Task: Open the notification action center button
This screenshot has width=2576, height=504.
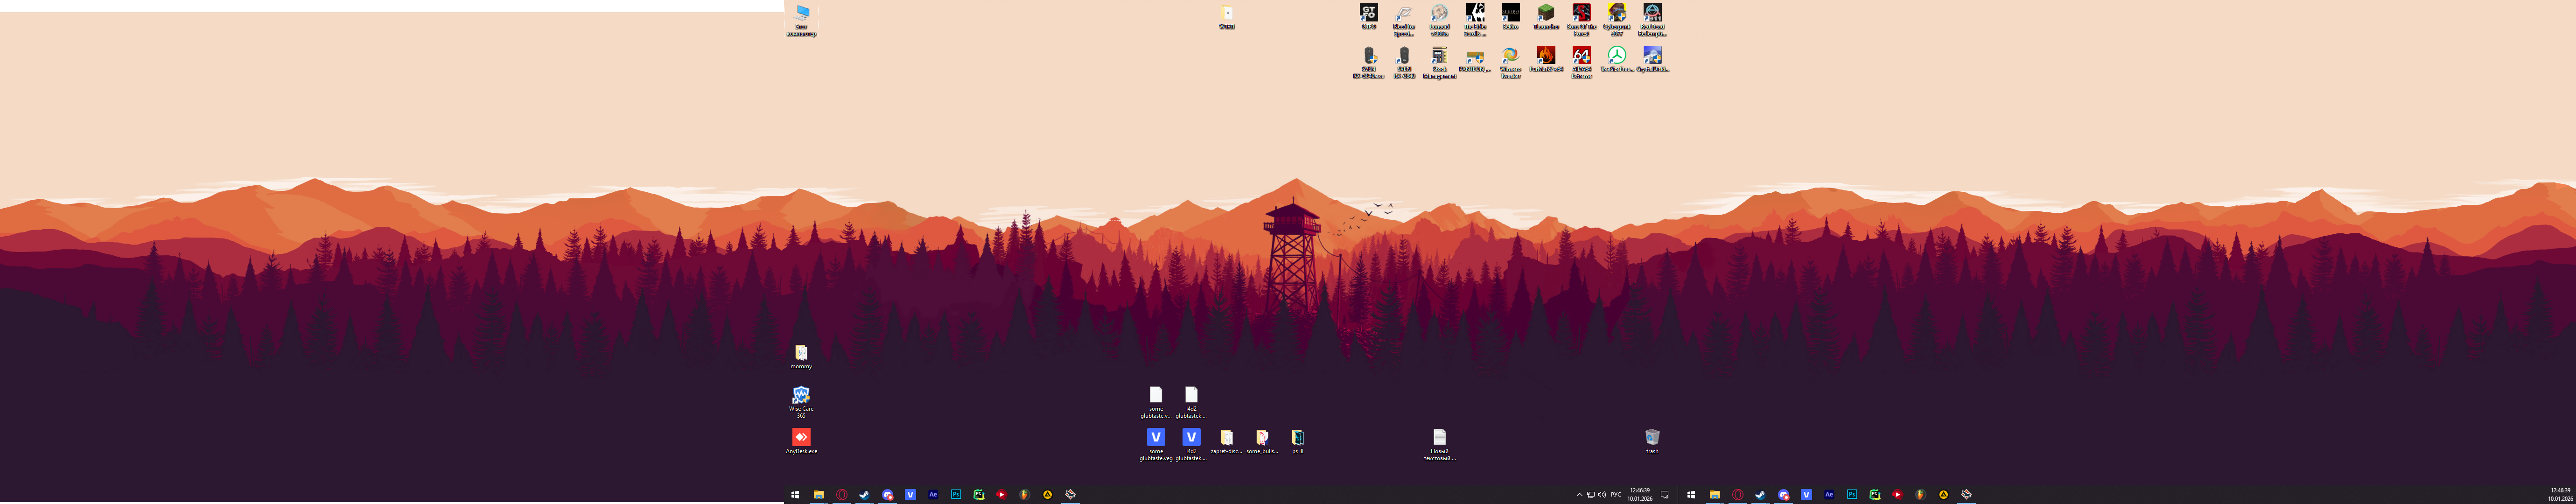Action: [1665, 495]
